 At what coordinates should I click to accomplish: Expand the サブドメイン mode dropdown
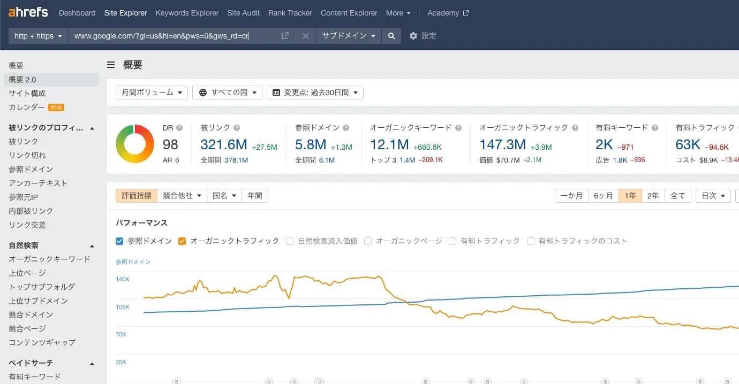coord(349,36)
